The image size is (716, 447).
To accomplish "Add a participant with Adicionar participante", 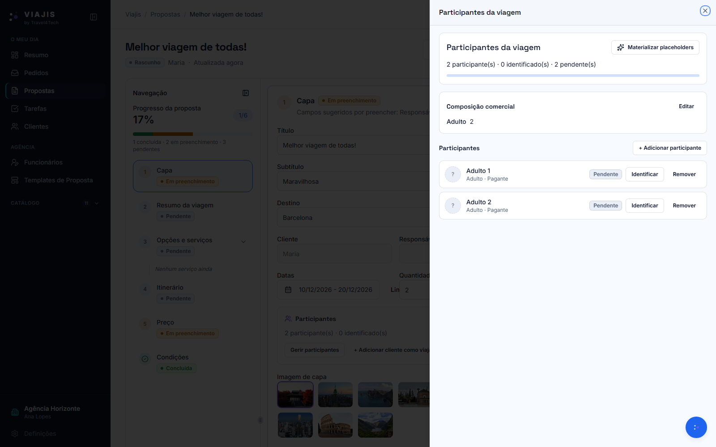I will pyautogui.click(x=669, y=148).
